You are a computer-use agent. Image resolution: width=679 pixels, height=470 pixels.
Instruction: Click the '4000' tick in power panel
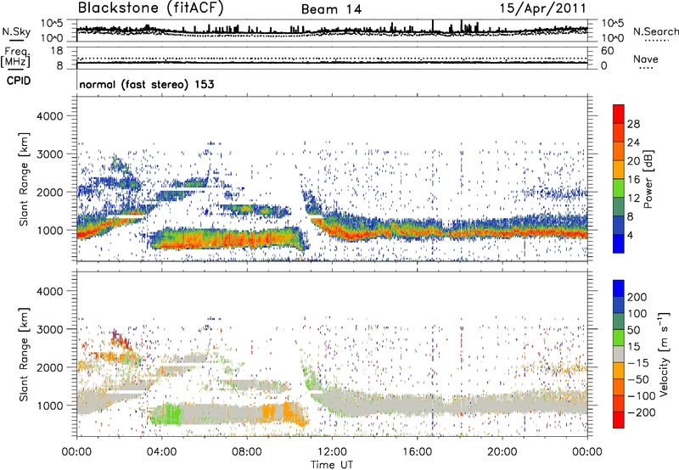click(49, 116)
